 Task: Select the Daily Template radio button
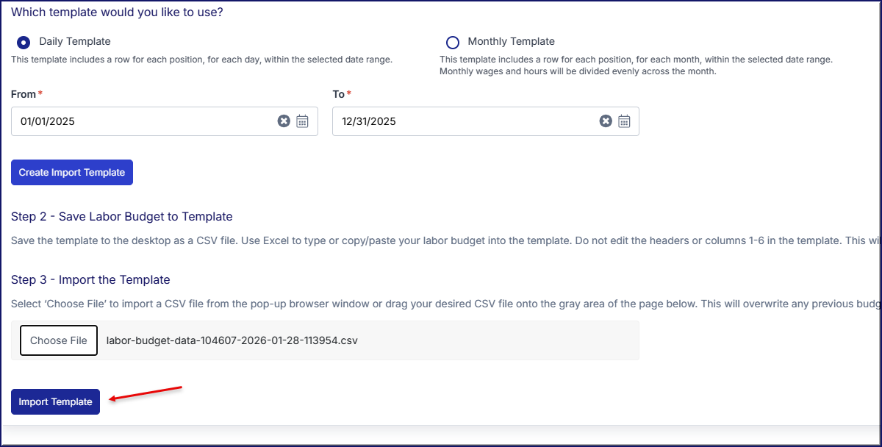pyautogui.click(x=24, y=43)
